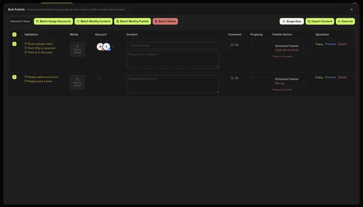
Task: Click Batch Modify Publish button
Action: (132, 21)
